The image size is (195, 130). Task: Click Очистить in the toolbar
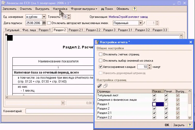tap(26, 9)
